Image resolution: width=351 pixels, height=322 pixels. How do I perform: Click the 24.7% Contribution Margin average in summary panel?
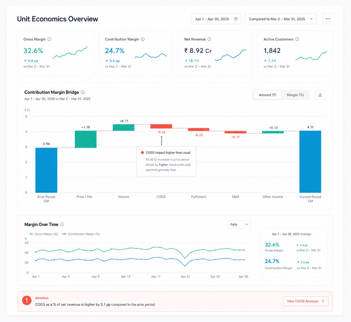click(272, 261)
